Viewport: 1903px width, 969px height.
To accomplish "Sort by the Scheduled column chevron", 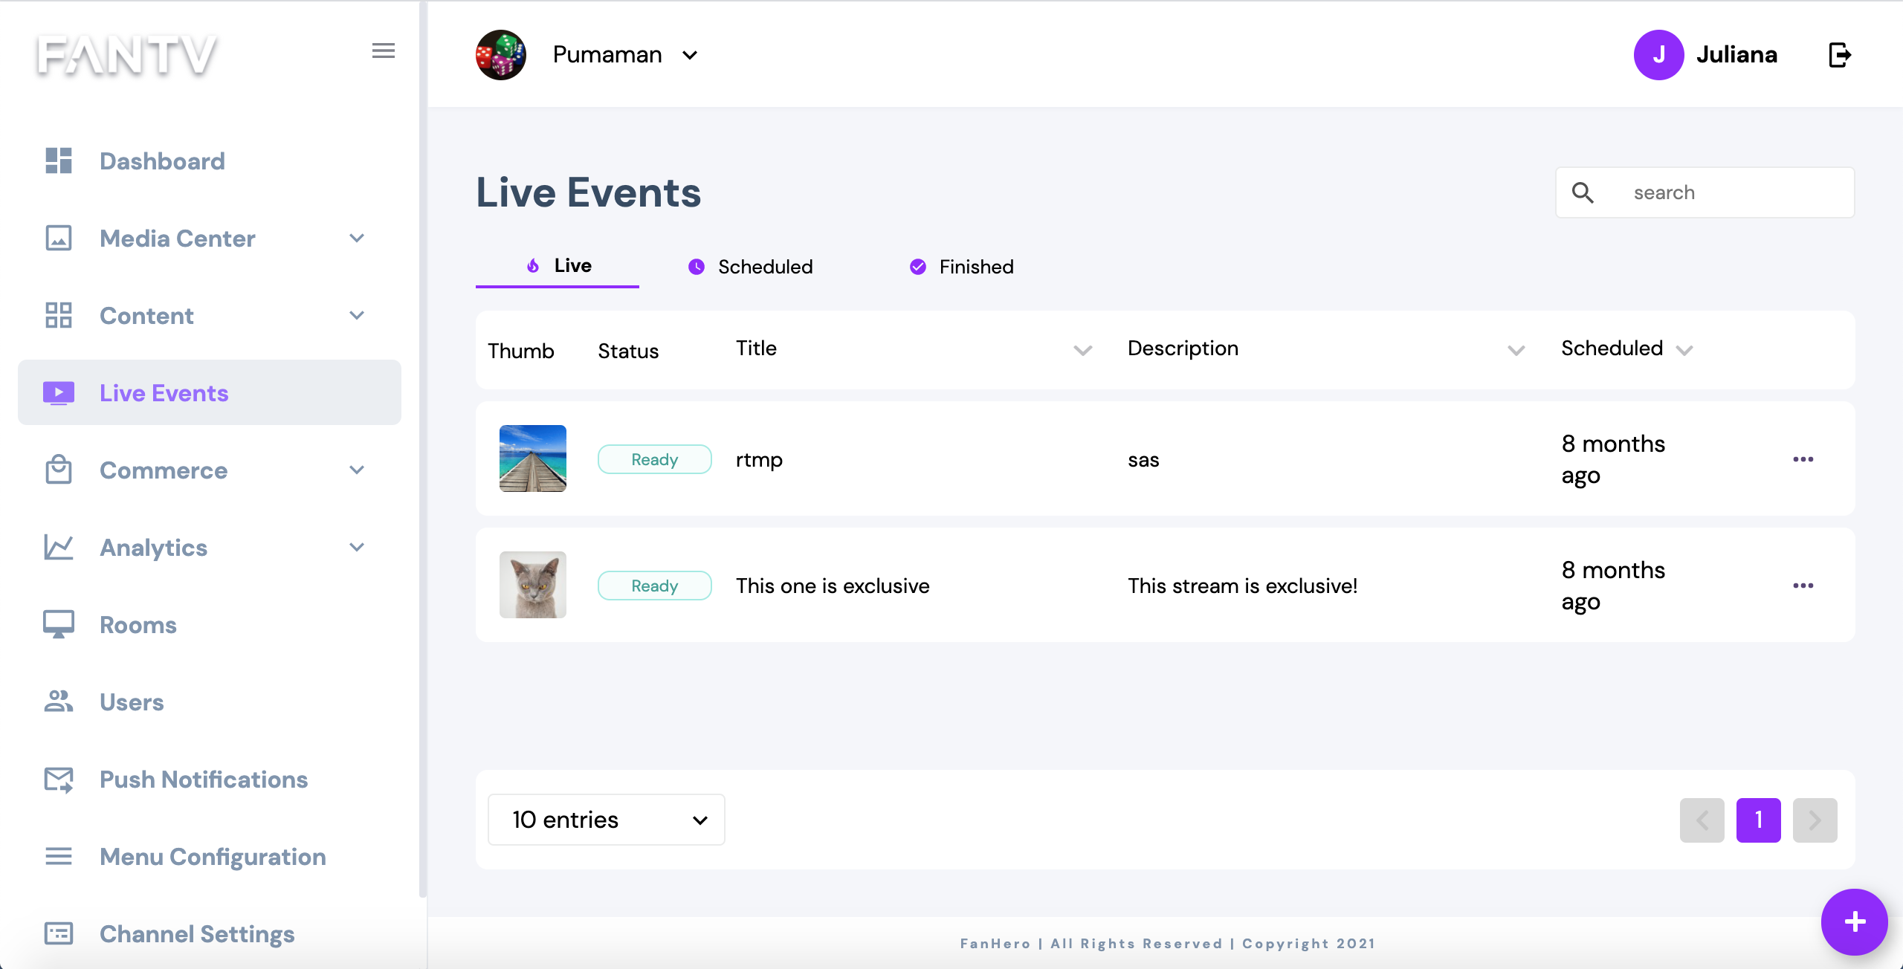I will point(1684,350).
